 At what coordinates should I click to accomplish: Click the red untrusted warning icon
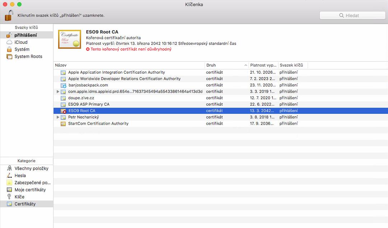88,49
